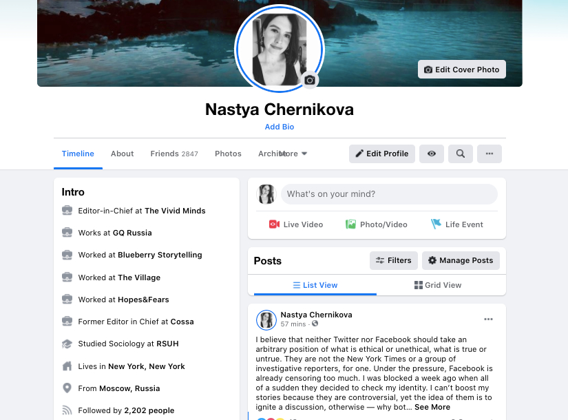Screen dimensions: 568x420
Task: Click the location pin icon beside From Moscow
Action: (x=67, y=388)
